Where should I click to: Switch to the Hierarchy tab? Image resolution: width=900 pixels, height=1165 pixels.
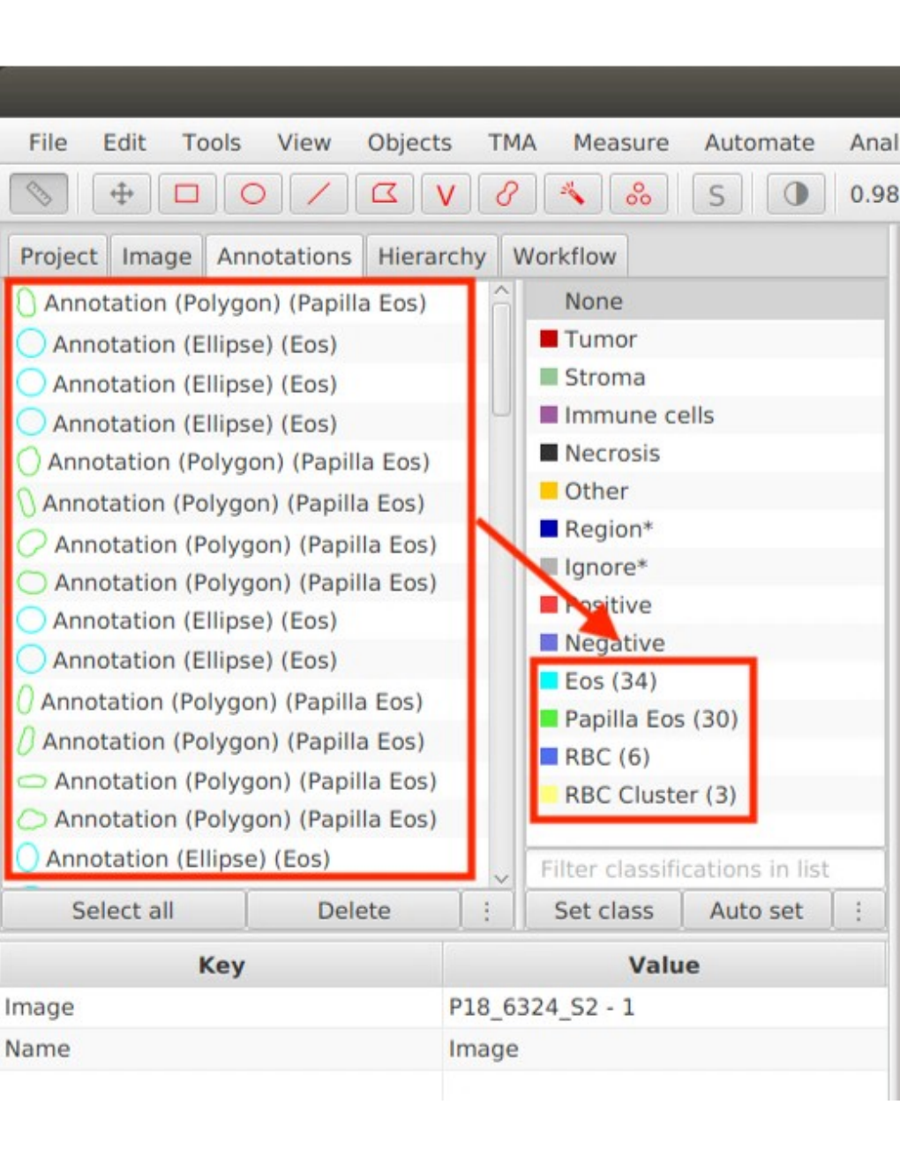431,256
